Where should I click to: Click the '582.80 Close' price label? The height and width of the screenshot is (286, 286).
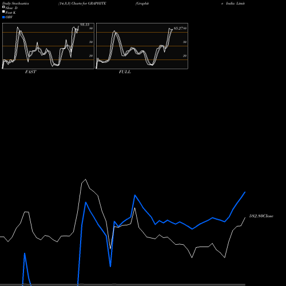261,216
